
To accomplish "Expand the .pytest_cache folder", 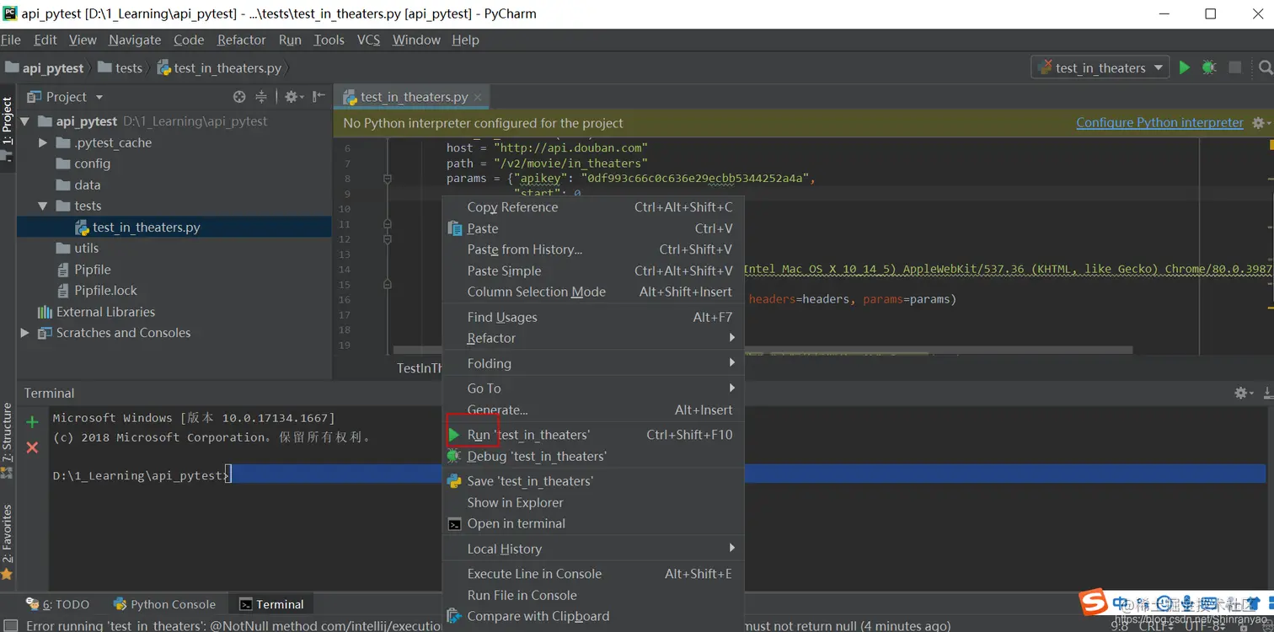I will (x=43, y=142).
